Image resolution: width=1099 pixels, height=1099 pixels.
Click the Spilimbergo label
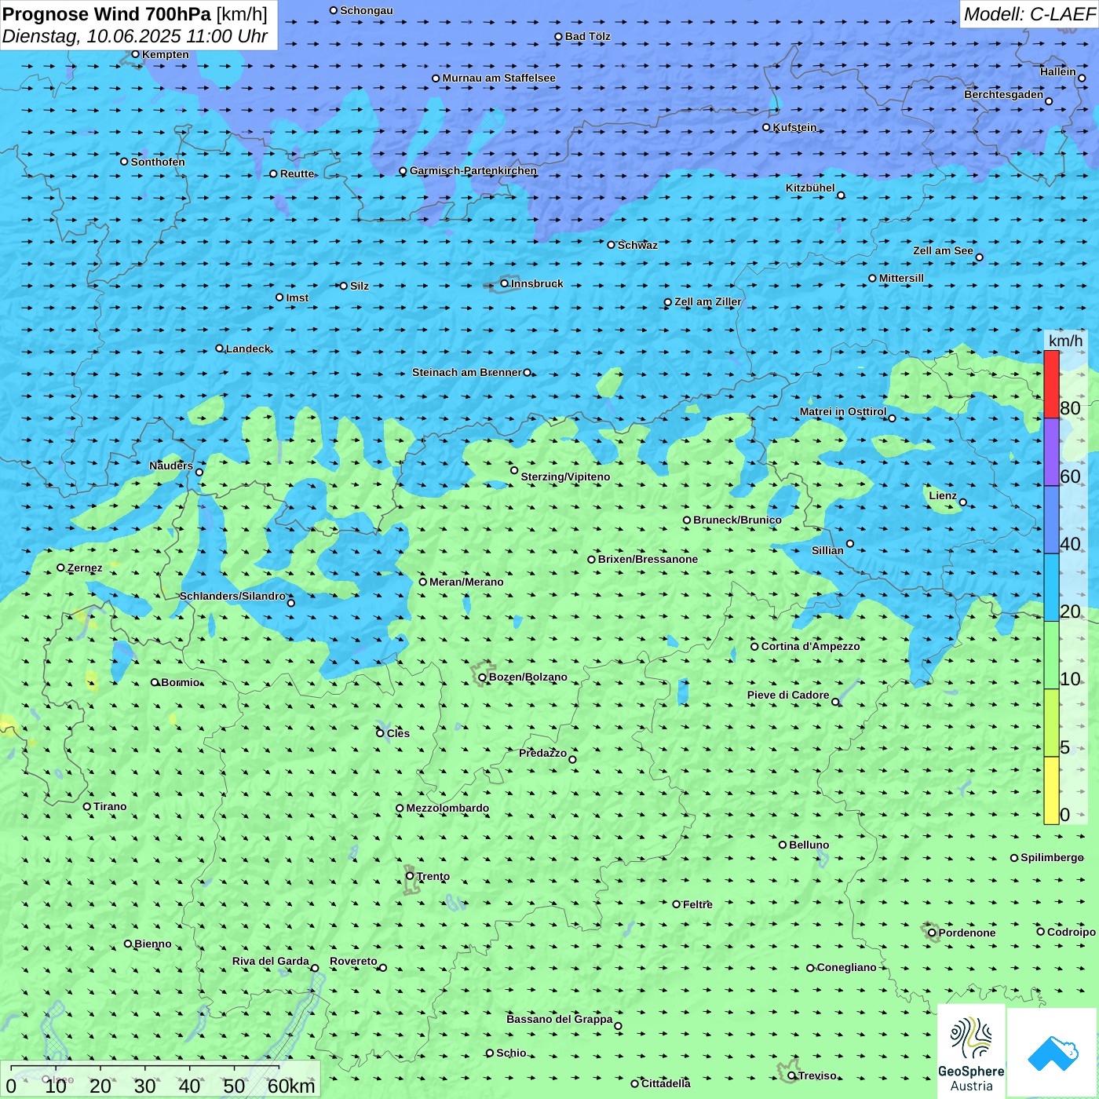pyautogui.click(x=1052, y=857)
